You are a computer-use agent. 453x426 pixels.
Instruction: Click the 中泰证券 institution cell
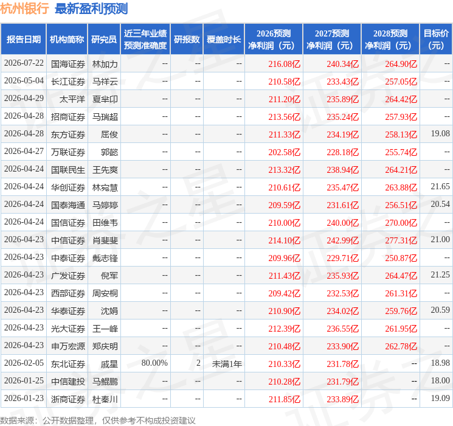(x=68, y=258)
